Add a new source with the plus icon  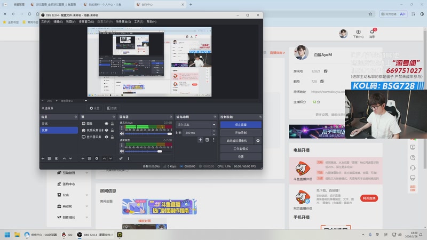point(83,158)
